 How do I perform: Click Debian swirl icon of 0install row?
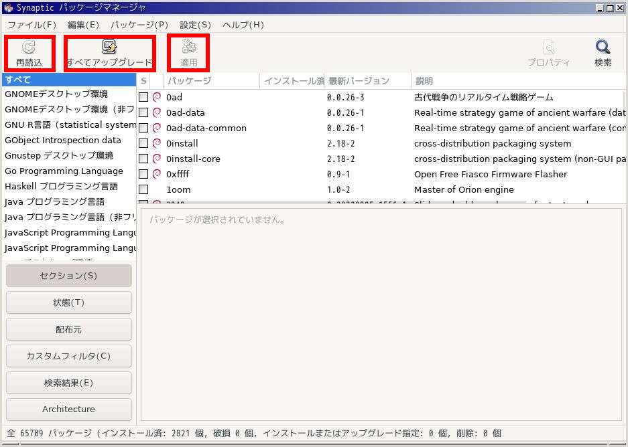coord(157,143)
